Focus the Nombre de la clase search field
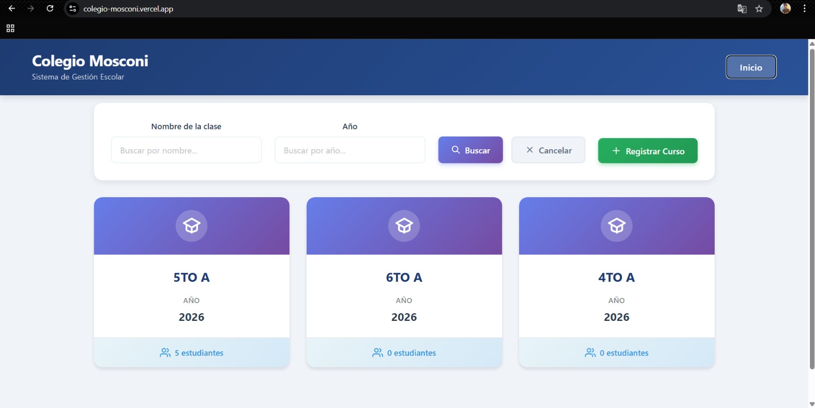The height and width of the screenshot is (408, 815). [186, 150]
